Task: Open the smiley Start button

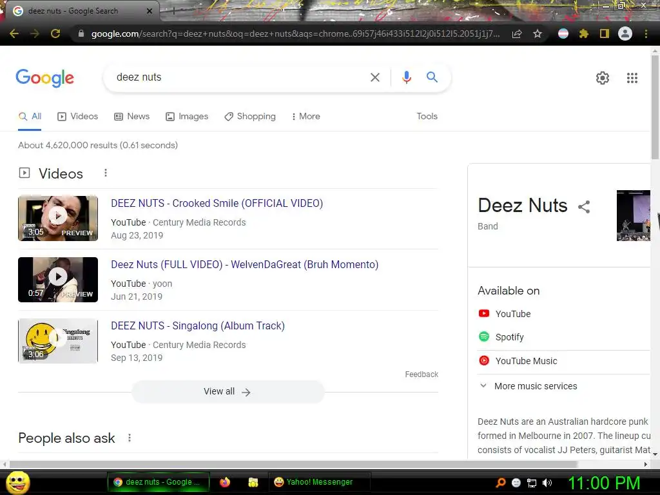Action: tap(17, 482)
